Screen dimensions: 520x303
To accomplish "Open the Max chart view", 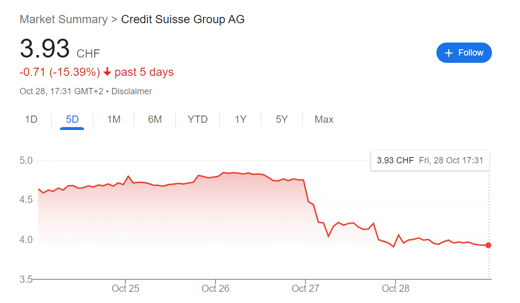I will point(324,119).
